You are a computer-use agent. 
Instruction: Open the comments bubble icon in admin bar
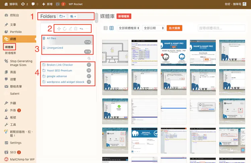pos(33,4)
